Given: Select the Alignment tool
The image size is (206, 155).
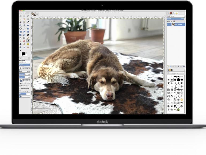Looking at the screenshot, I should tap(21, 28).
